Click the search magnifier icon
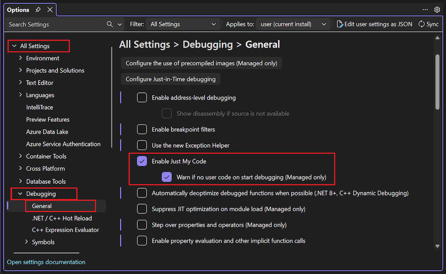 point(110,24)
